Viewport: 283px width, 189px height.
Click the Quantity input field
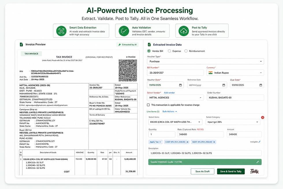[162, 134]
